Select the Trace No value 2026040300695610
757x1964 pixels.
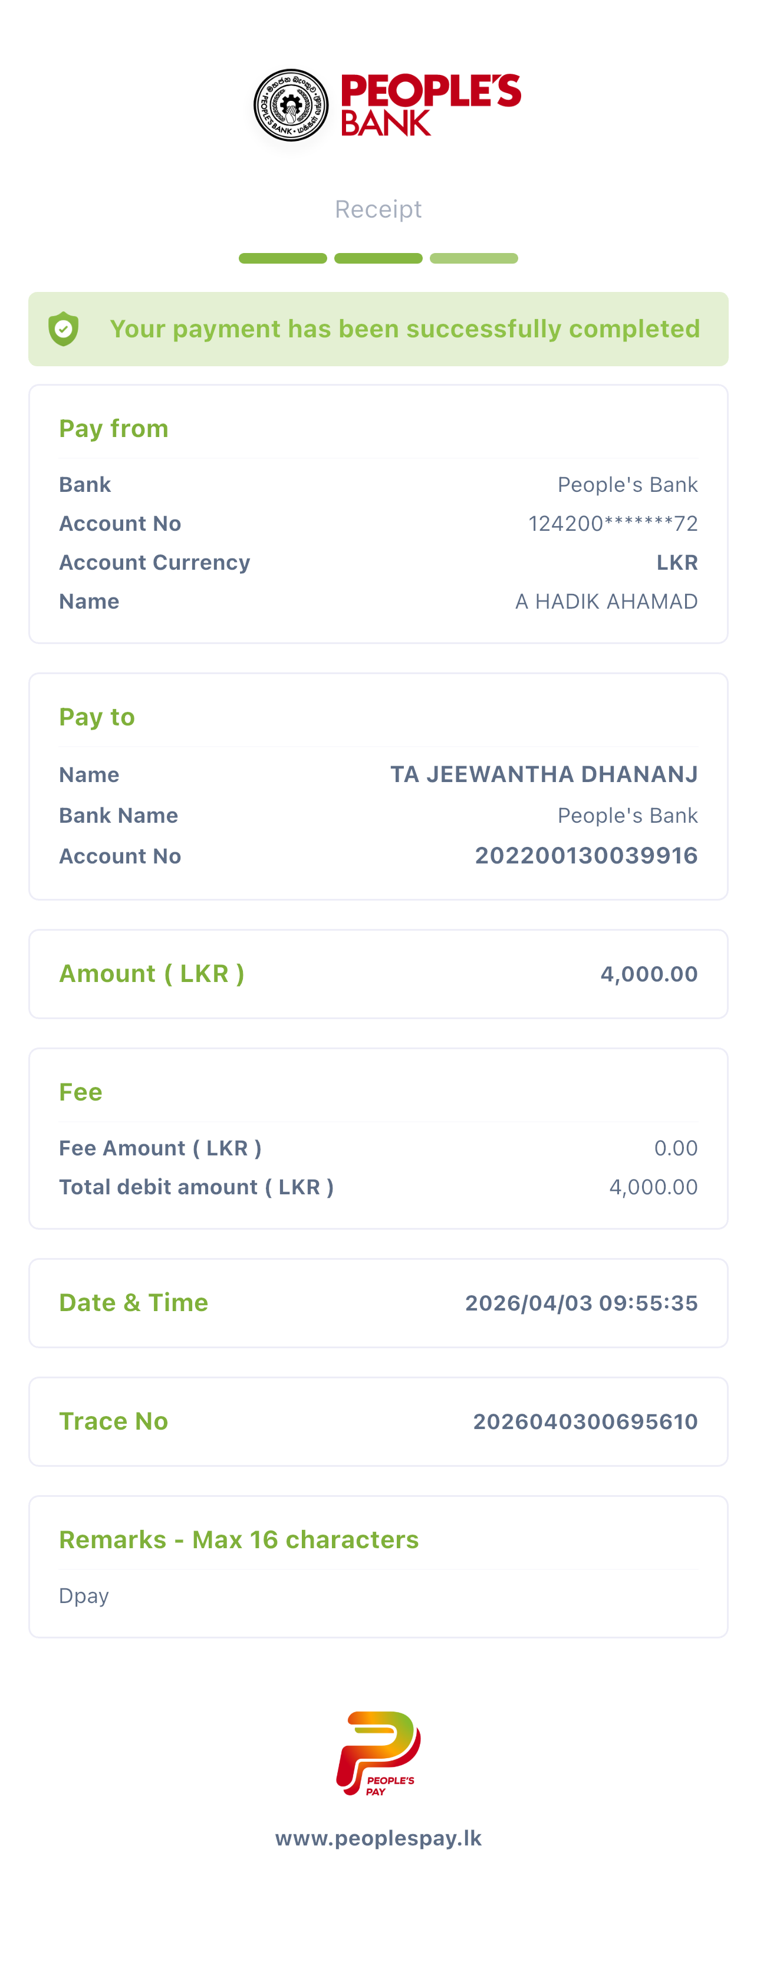[x=585, y=1421]
